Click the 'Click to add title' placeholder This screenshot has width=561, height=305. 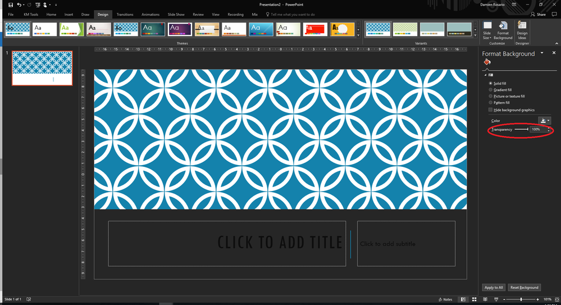pos(227,243)
